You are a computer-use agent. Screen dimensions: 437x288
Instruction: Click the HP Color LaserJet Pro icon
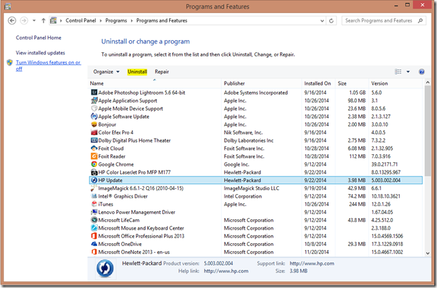[94, 172]
